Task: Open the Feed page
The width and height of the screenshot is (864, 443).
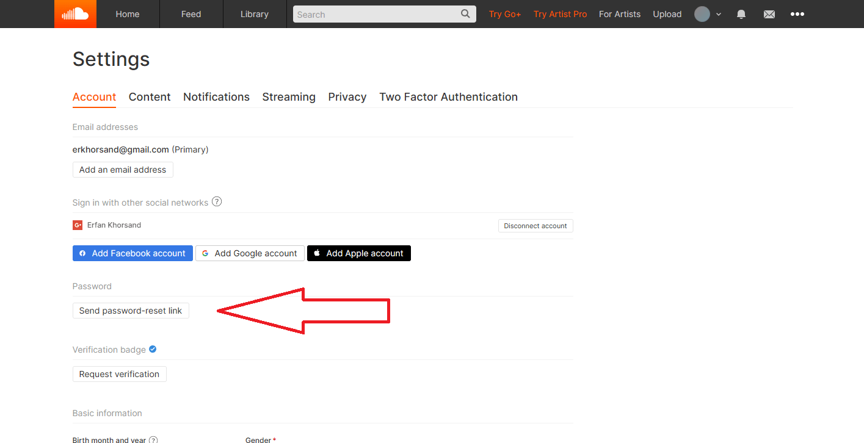Action: click(x=191, y=14)
